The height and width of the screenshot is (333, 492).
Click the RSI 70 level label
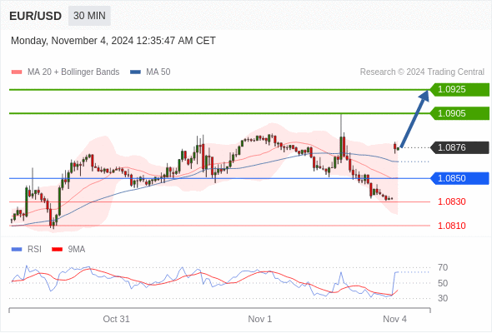[443, 267]
